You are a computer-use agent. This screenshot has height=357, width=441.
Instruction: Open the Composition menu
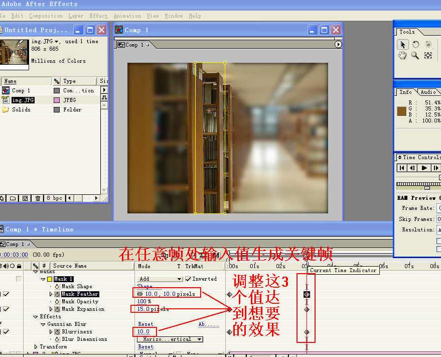[46, 16]
